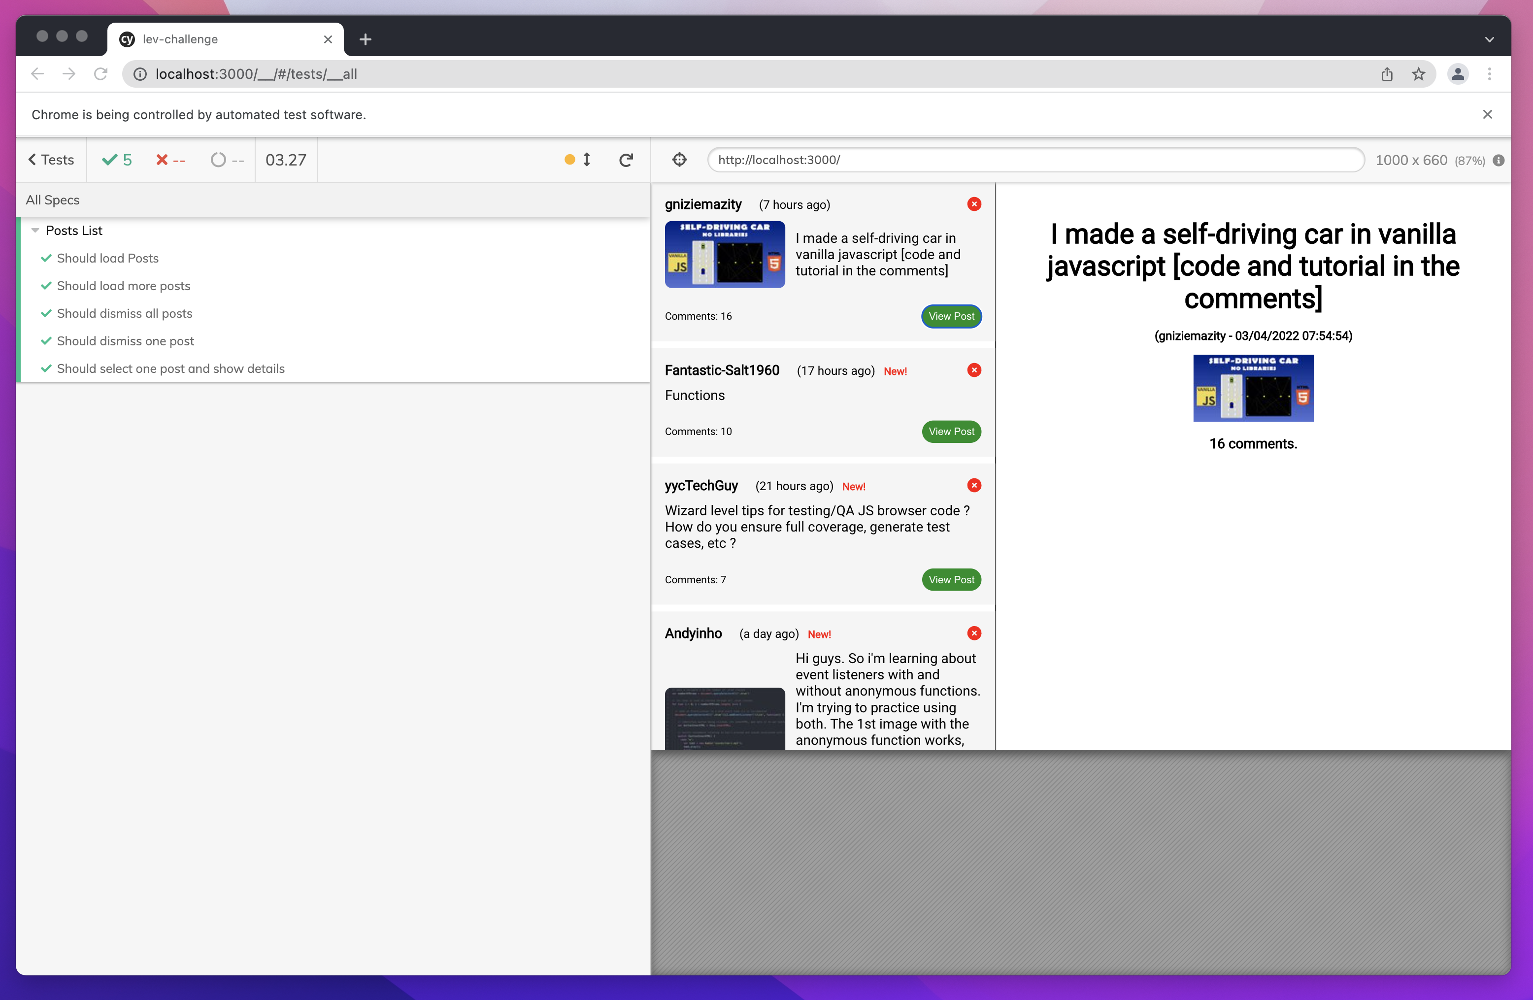The image size is (1533, 1000).
Task: Dismiss gniziemazity's post with red X
Action: pos(974,203)
